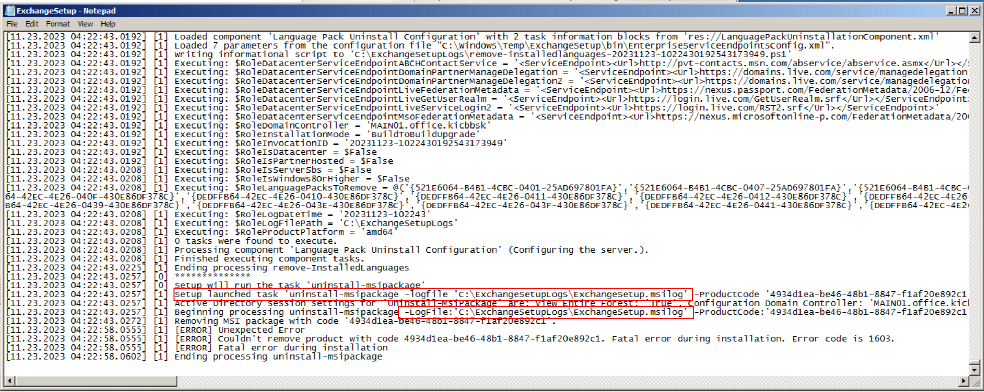Screen dimensions: 984x392
Task: Click the Notepad icon in title bar
Action: (10, 11)
